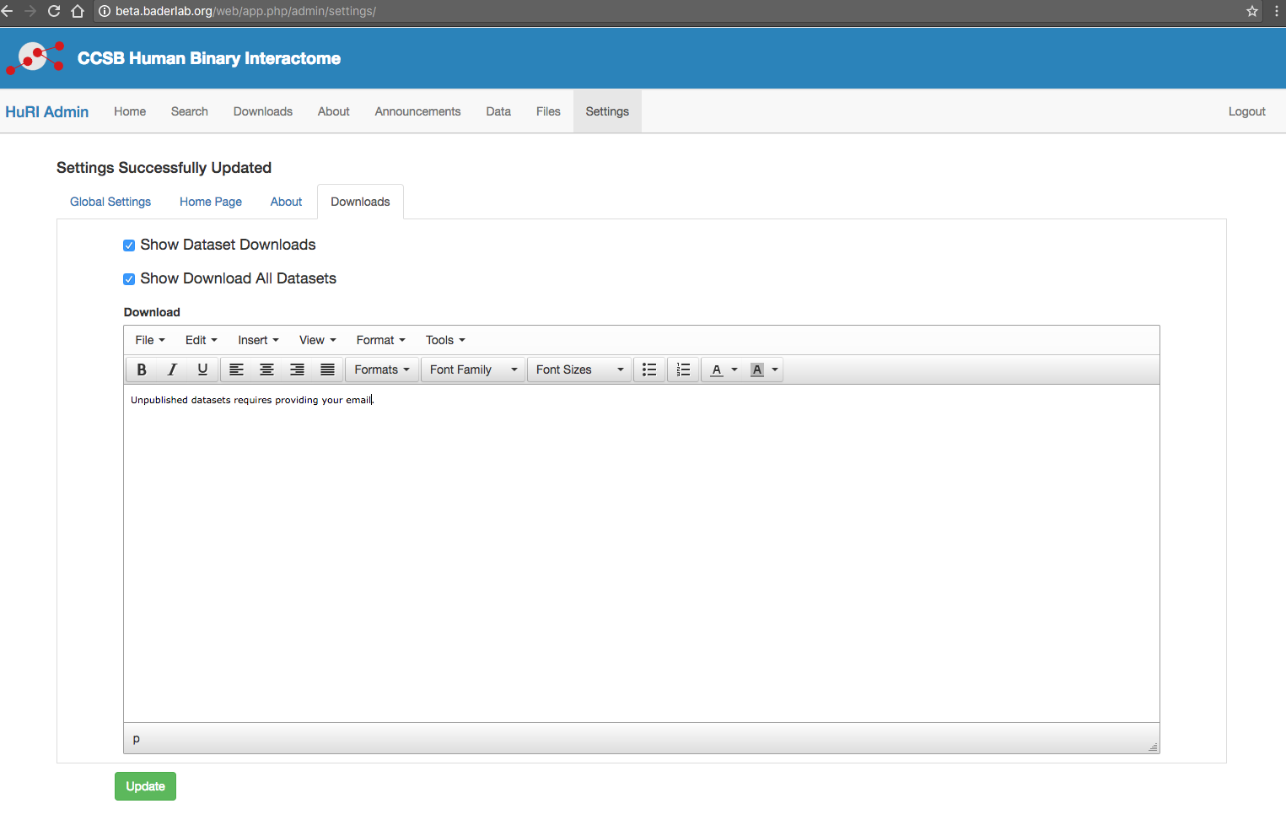Expand the Font Family dropdown
The height and width of the screenshot is (820, 1286).
point(473,370)
